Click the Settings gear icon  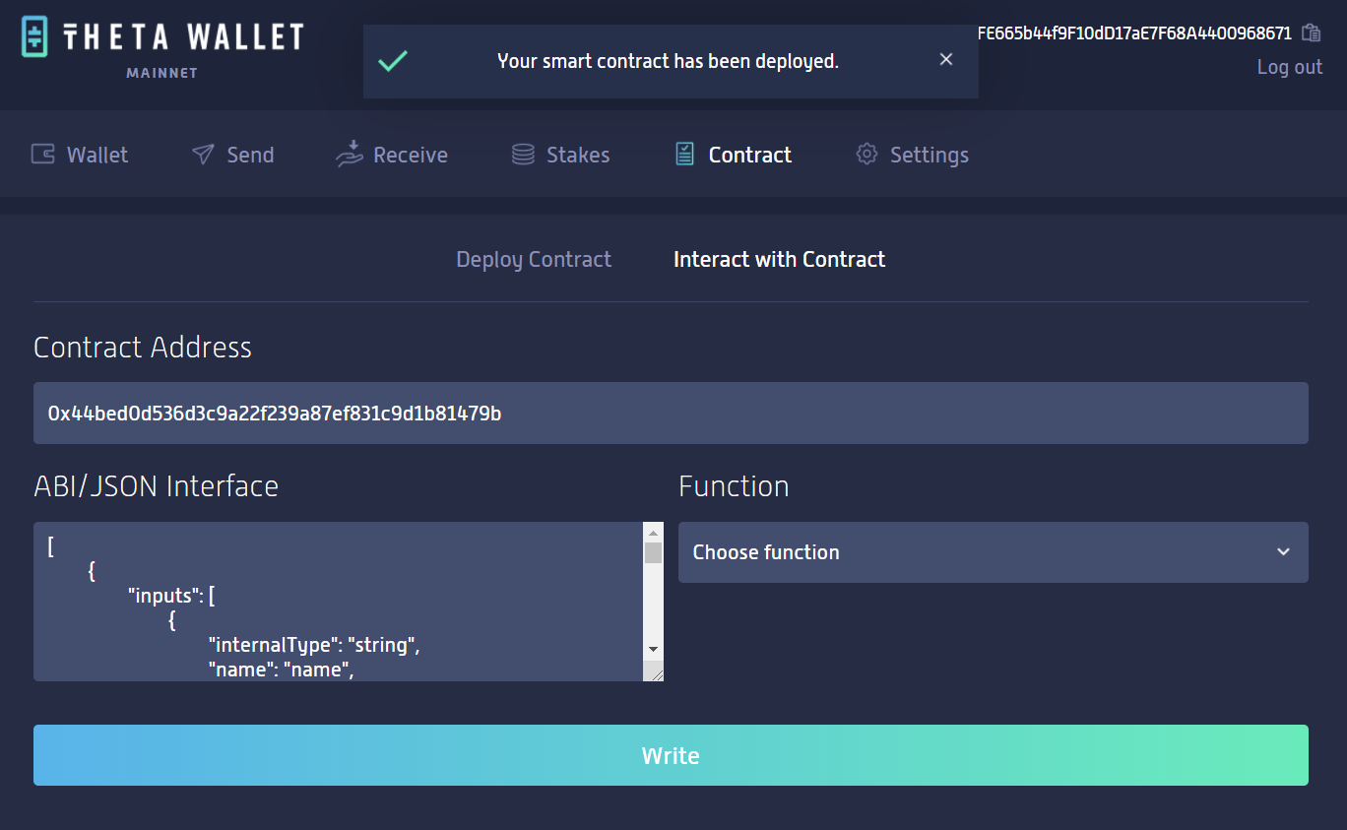[866, 155]
